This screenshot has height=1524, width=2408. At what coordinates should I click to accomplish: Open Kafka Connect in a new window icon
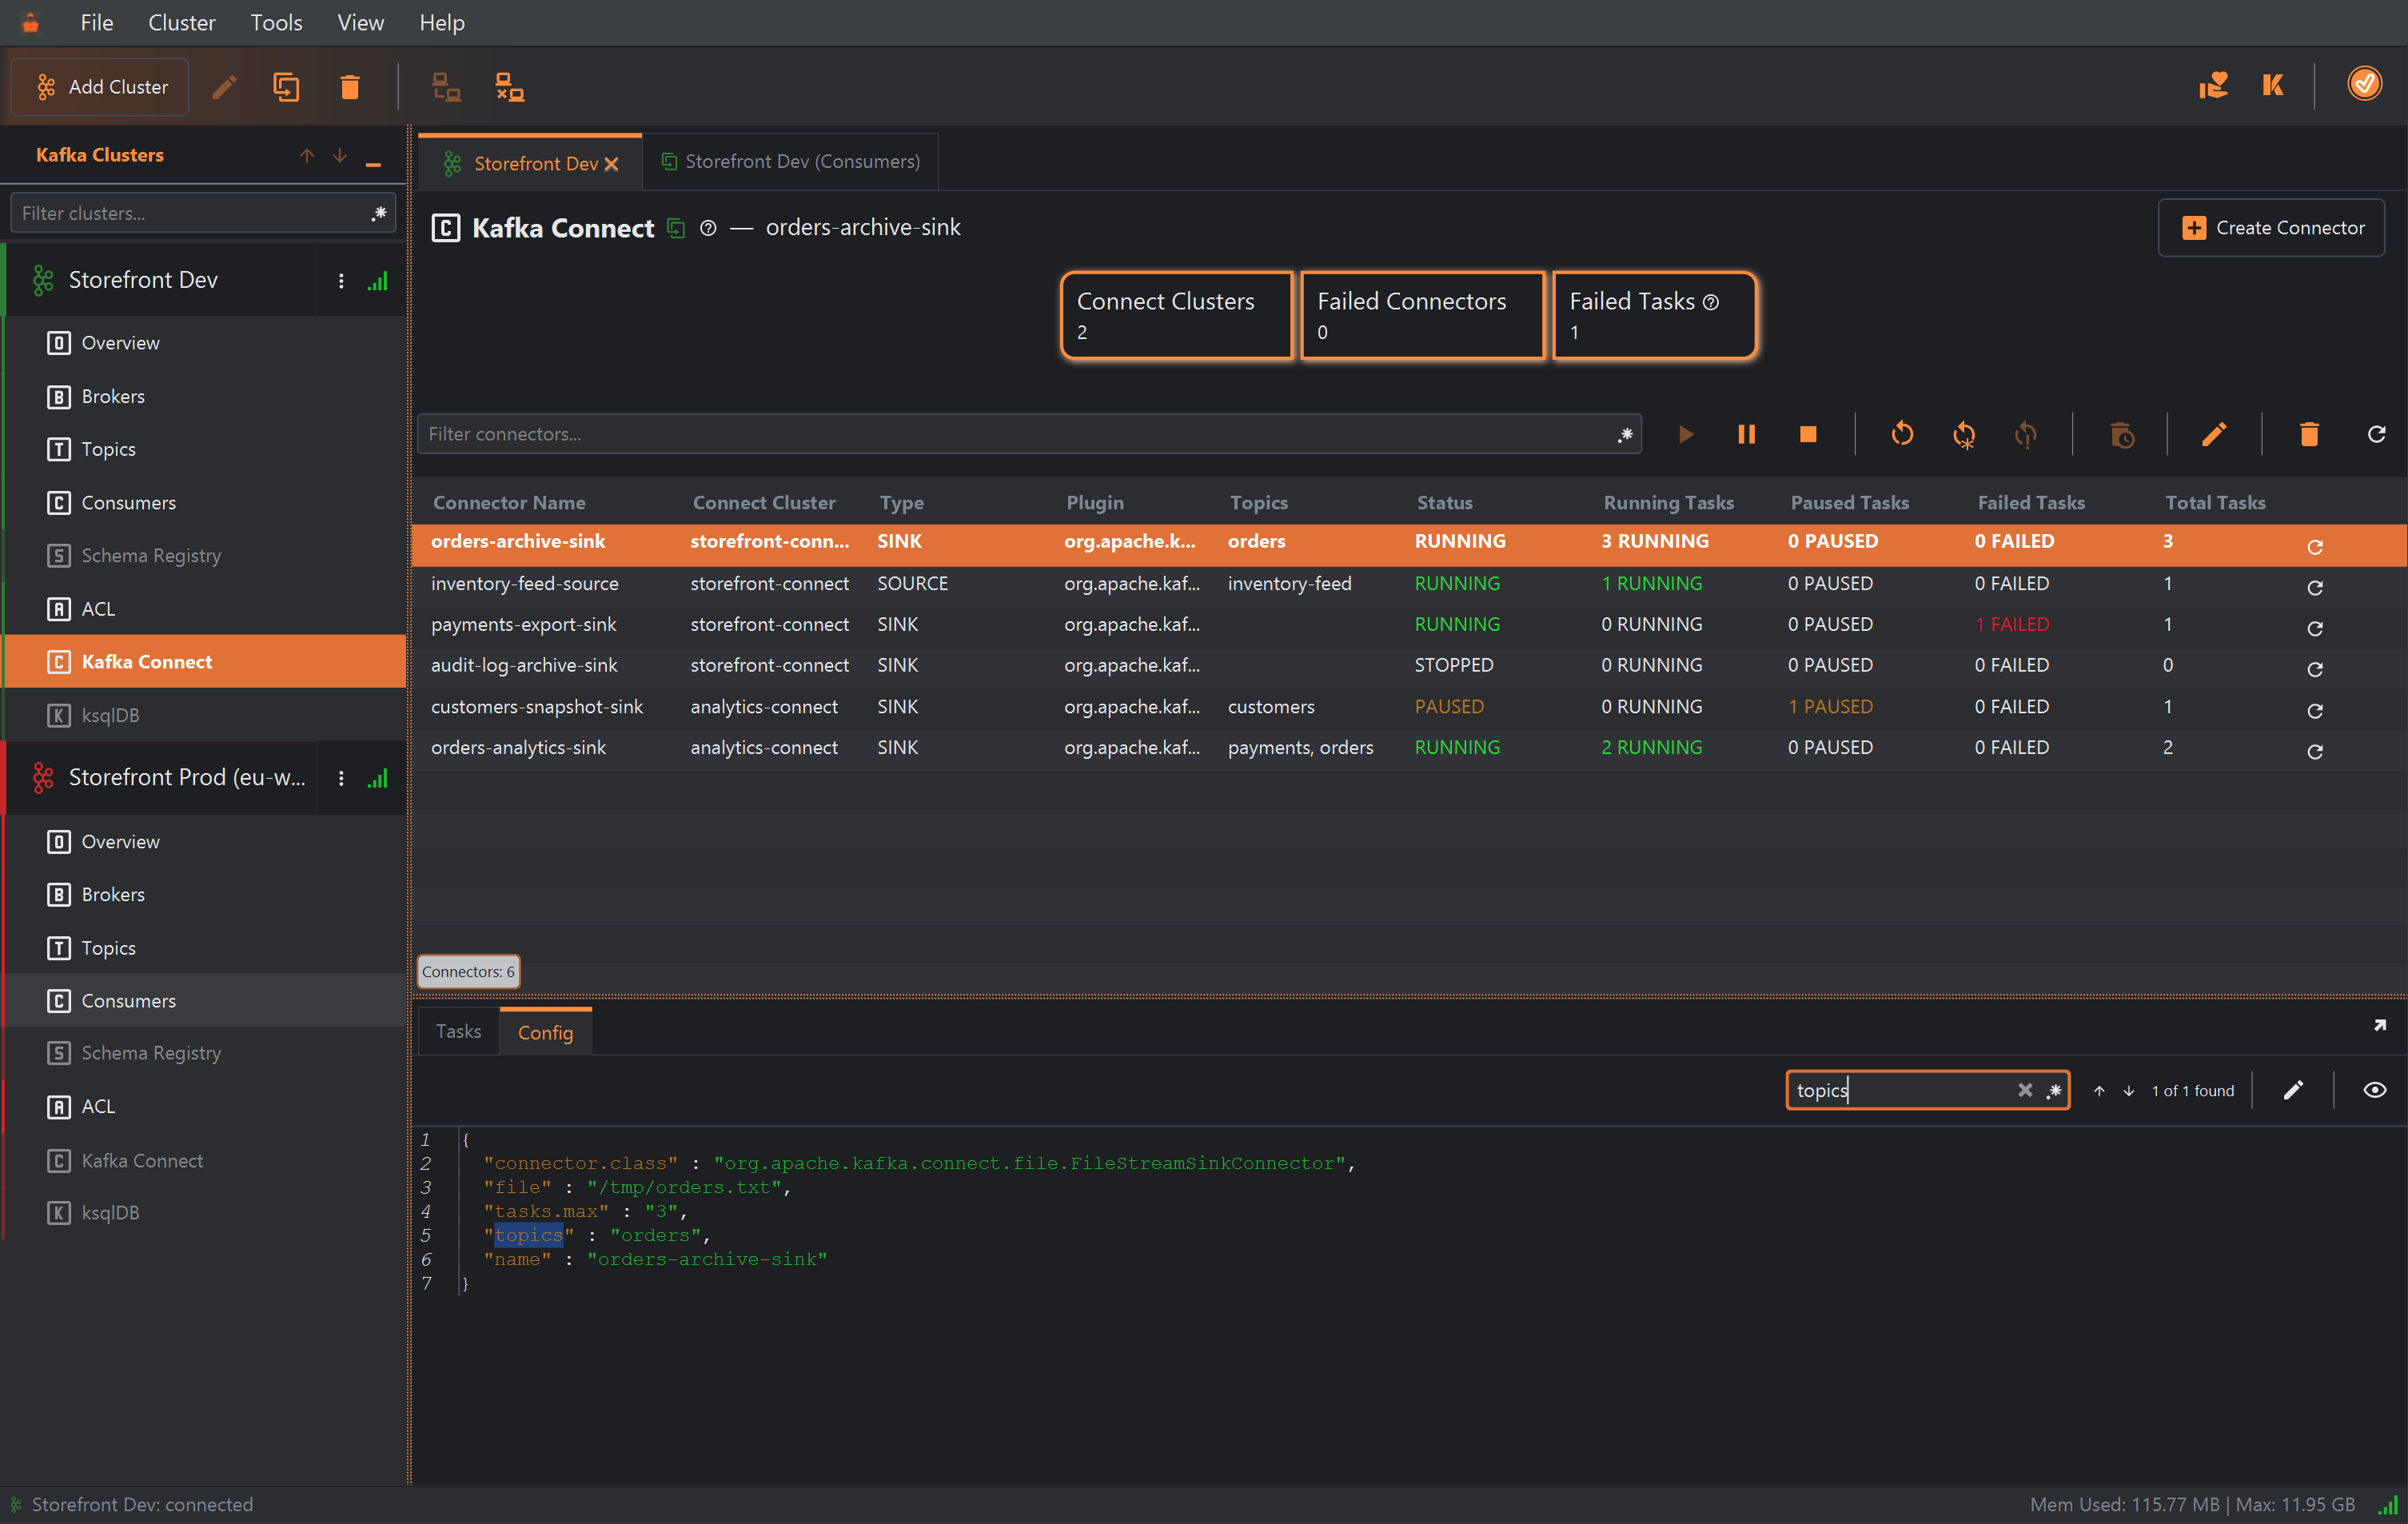tap(676, 228)
